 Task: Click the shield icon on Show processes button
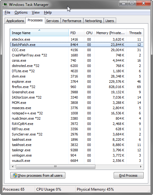[x=15, y=175]
